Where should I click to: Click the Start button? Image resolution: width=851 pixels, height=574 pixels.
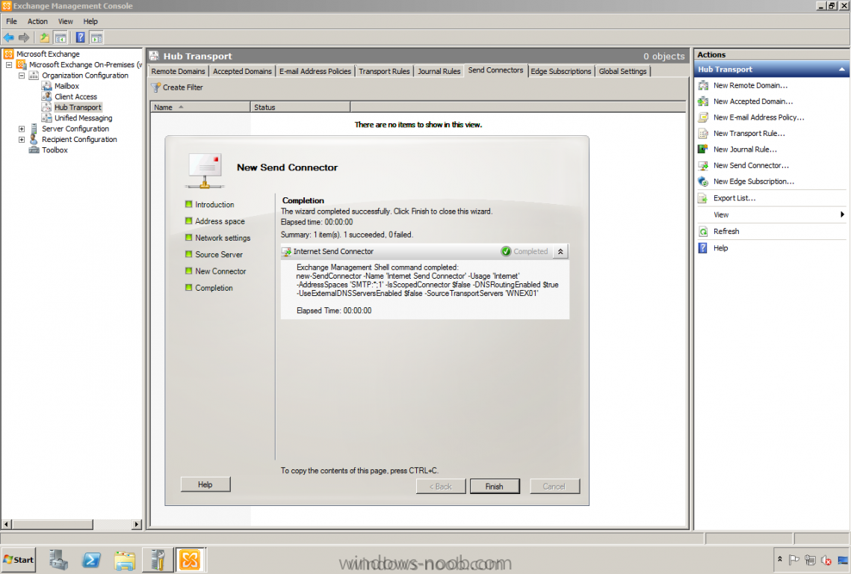19,560
